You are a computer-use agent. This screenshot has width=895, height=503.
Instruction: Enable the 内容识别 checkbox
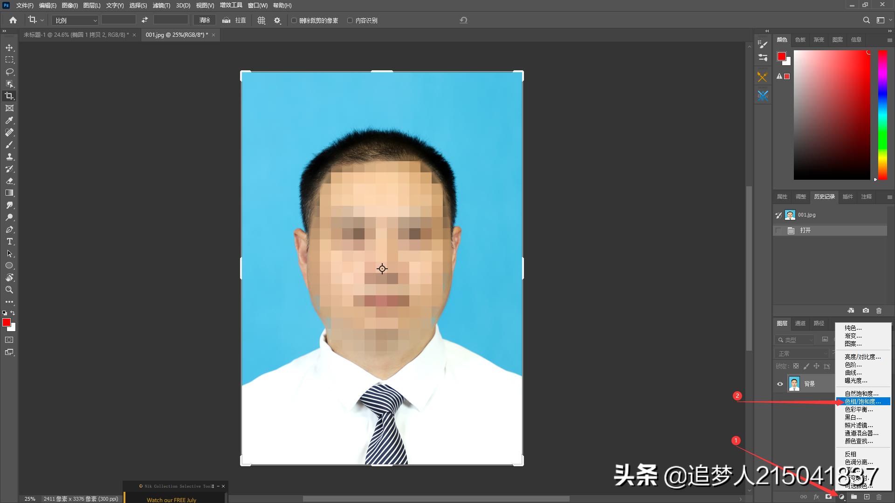pyautogui.click(x=350, y=20)
